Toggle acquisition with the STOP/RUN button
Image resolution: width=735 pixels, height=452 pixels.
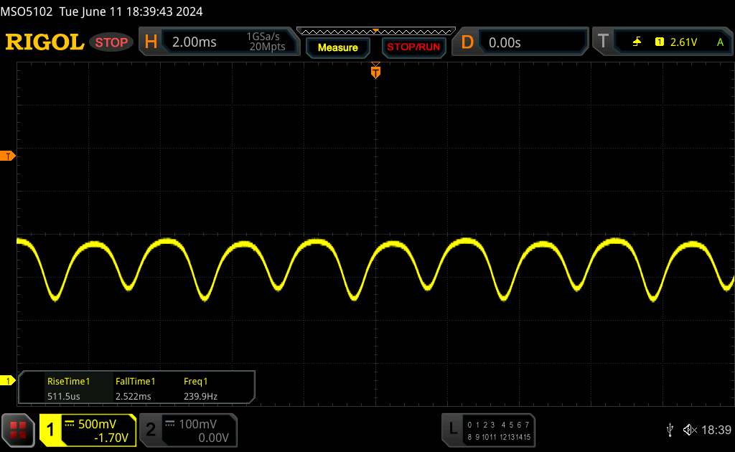click(412, 47)
